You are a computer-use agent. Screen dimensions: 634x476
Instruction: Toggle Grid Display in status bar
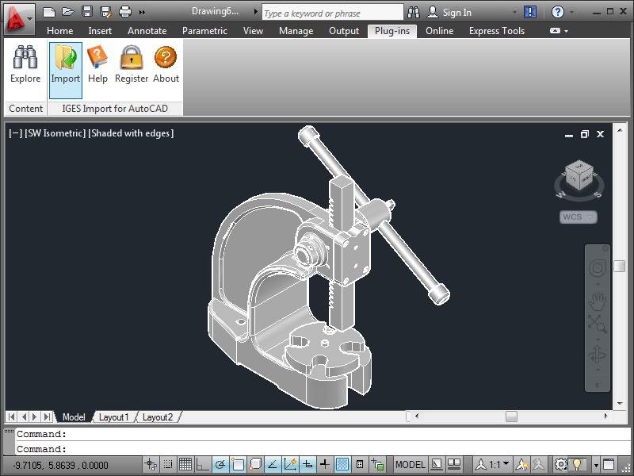click(185, 464)
